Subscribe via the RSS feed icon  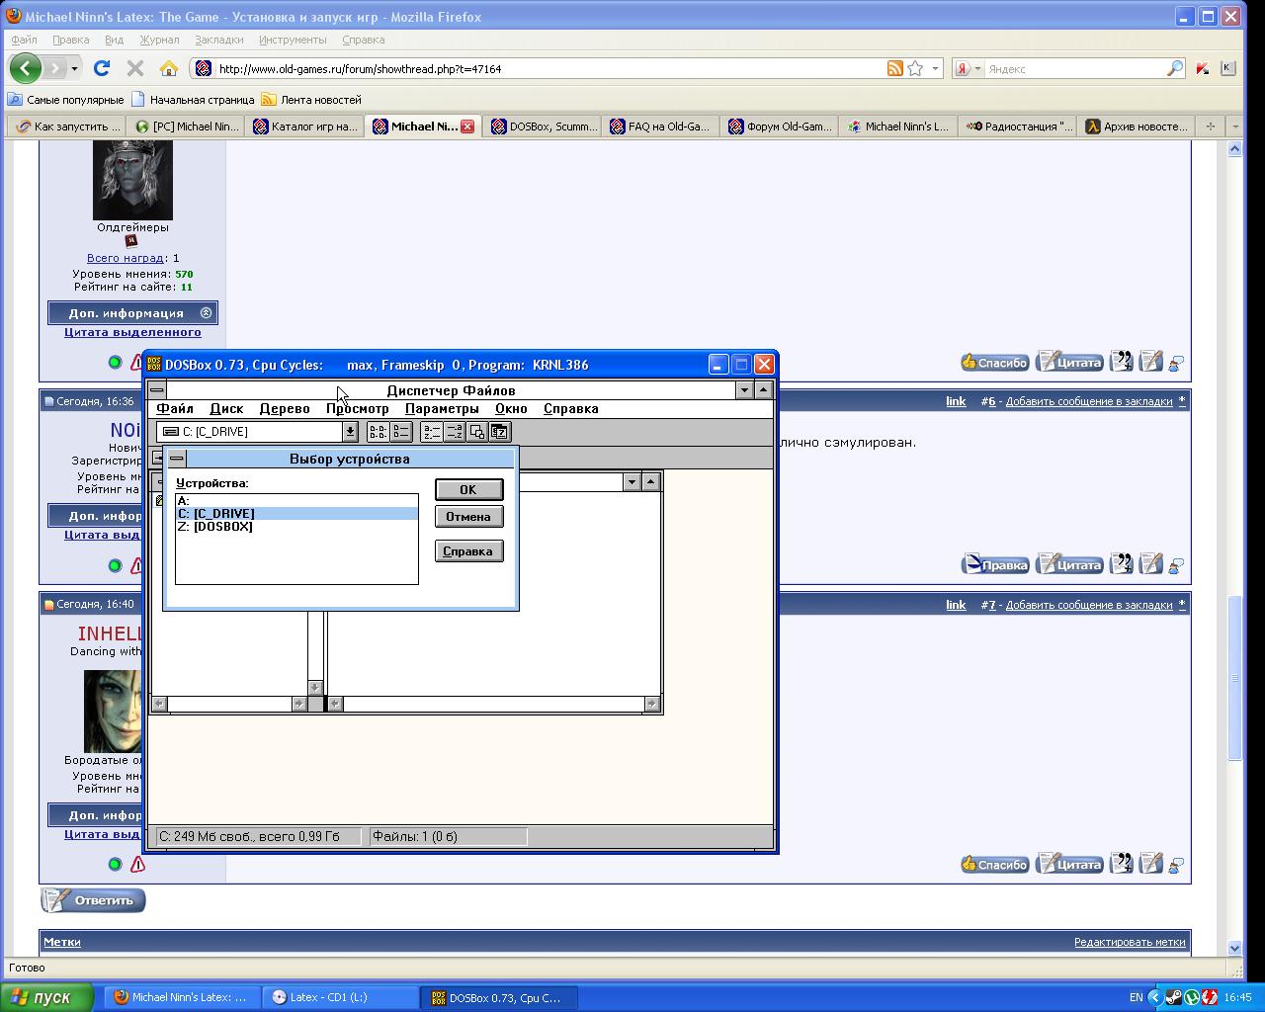pos(894,68)
